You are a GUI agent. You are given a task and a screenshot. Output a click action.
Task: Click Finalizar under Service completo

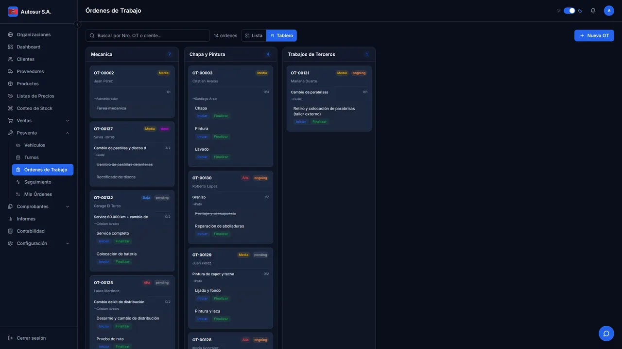click(122, 241)
